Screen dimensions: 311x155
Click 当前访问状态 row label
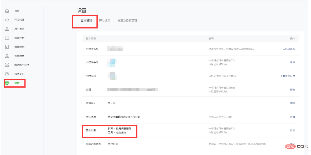pyautogui.click(x=94, y=144)
